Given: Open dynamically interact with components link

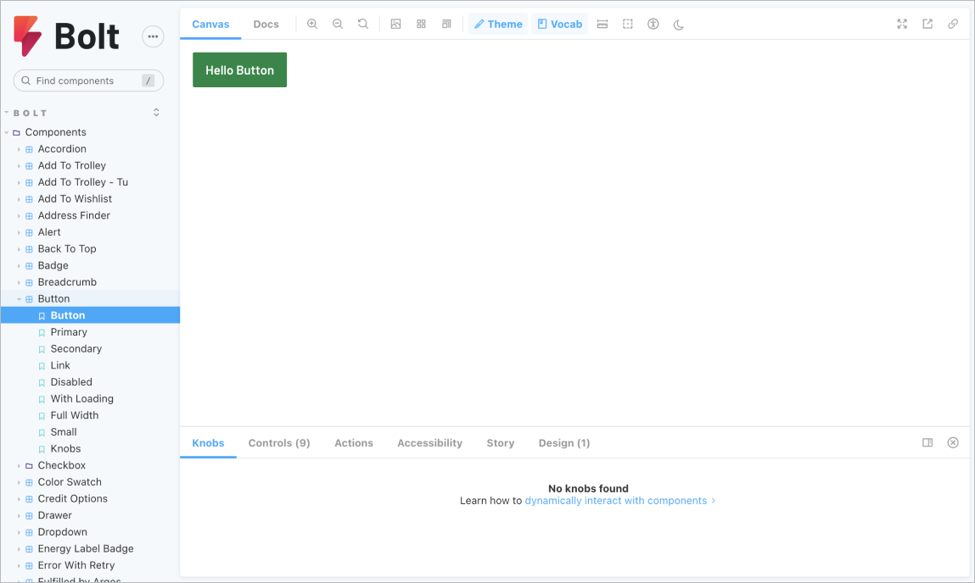Looking at the screenshot, I should point(616,501).
